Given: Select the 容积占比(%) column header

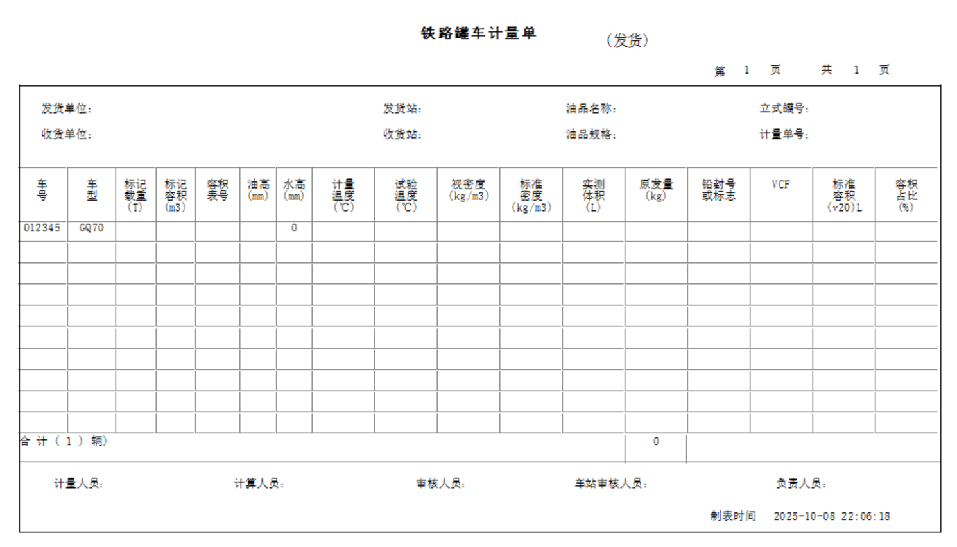Looking at the screenshot, I should click(906, 195).
